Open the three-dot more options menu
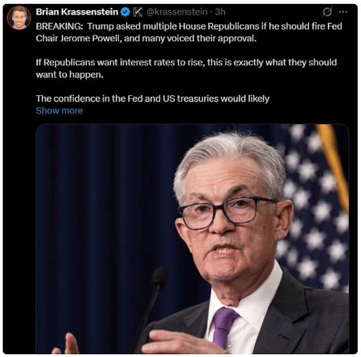361x357 pixels. pyautogui.click(x=343, y=12)
